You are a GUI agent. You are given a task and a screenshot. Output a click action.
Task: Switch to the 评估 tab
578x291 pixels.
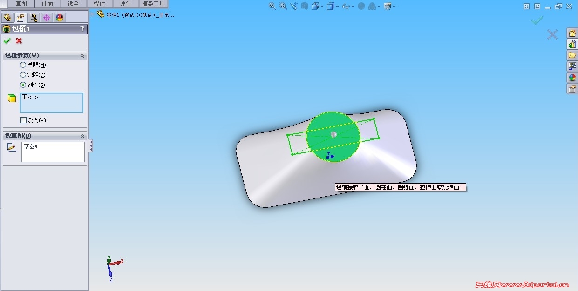(x=125, y=4)
